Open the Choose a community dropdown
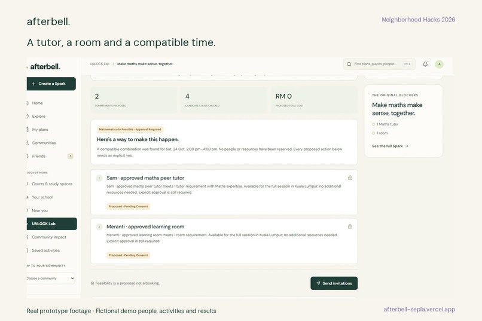 [51, 279]
